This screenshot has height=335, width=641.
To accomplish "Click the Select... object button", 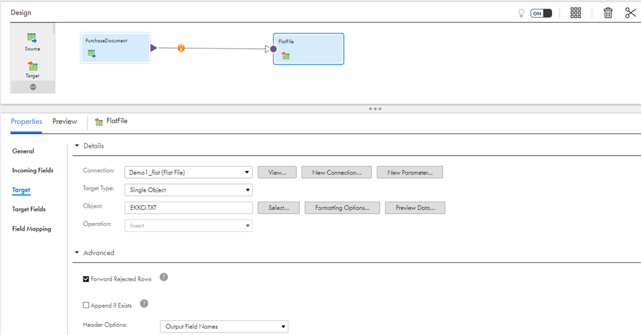I will pyautogui.click(x=279, y=208).
